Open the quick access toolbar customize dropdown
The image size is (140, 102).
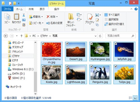pyautogui.click(x=19, y=4)
